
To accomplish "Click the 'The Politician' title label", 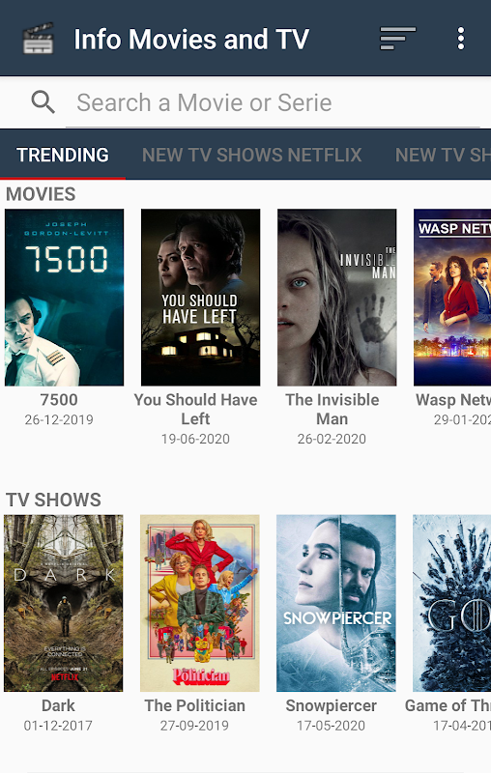I will (194, 705).
